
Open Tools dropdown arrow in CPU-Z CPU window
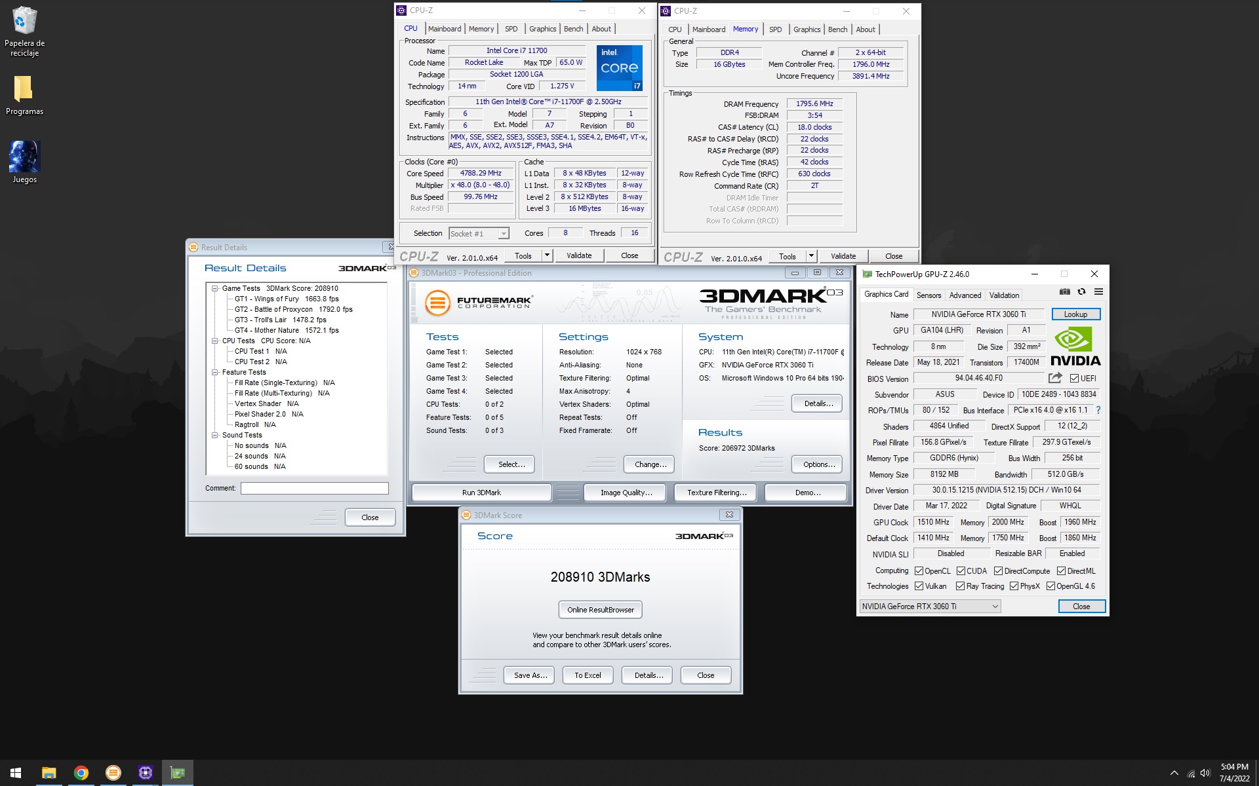coord(548,255)
